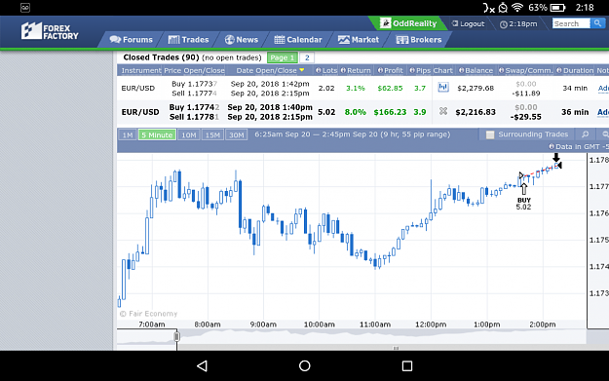Tap the voicemail notification icon
609x381 pixels.
point(25,8)
